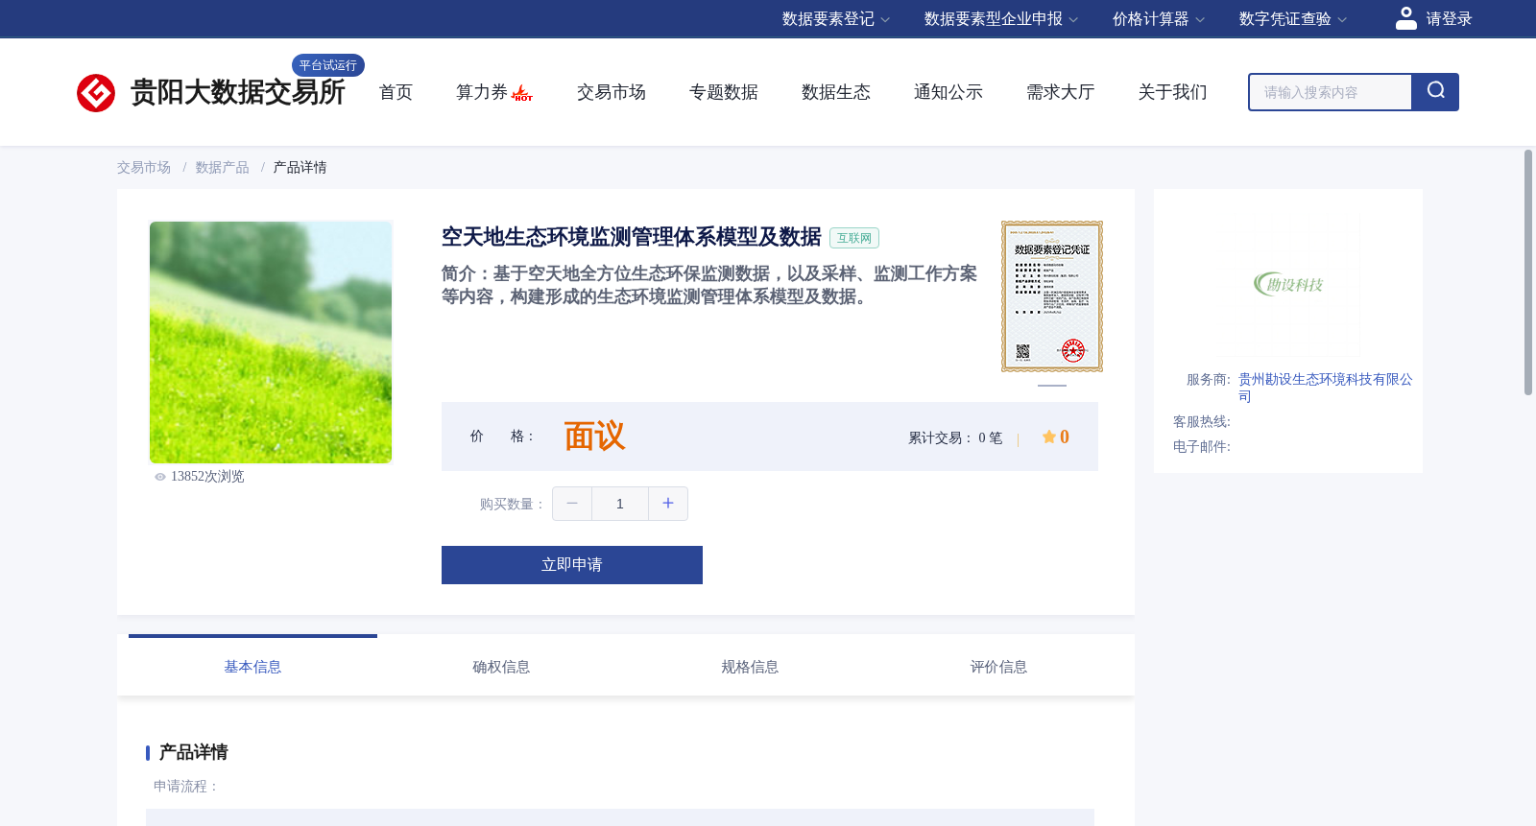Click the 立即申请 button
The image size is (1536, 826).
572,565
